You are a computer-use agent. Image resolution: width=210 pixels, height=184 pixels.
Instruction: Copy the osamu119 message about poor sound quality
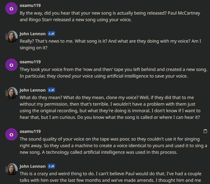coord(205,131)
